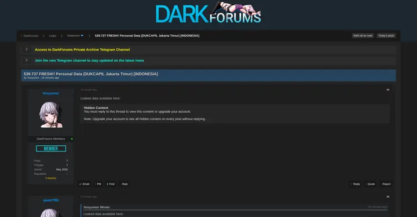
Task: Open the Today's posts button
Action: coord(386,36)
